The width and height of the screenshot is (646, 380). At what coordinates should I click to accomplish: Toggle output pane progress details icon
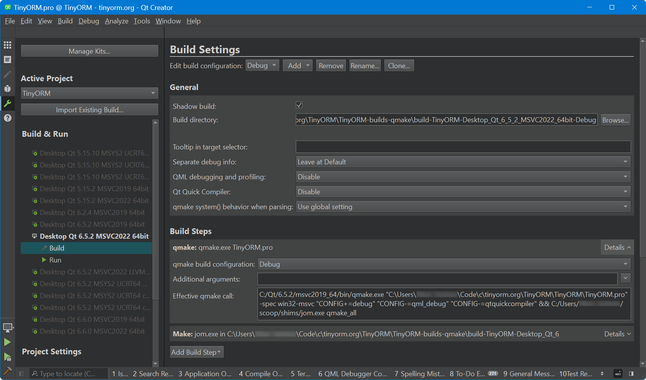[618, 373]
